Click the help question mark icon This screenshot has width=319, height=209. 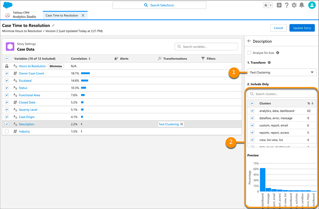286,5
